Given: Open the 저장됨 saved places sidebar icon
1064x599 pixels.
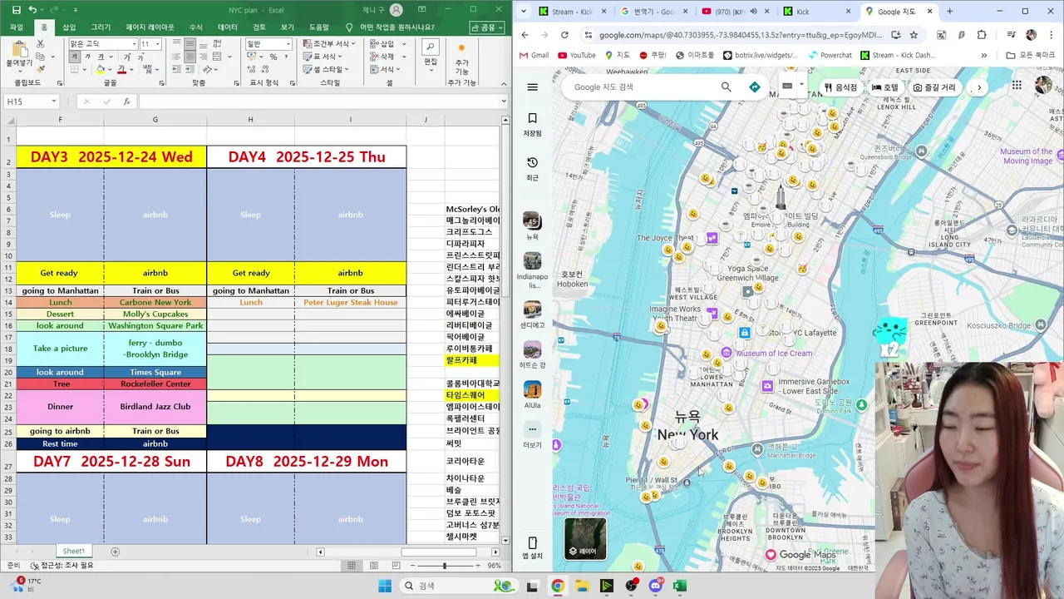Looking at the screenshot, I should click(533, 125).
